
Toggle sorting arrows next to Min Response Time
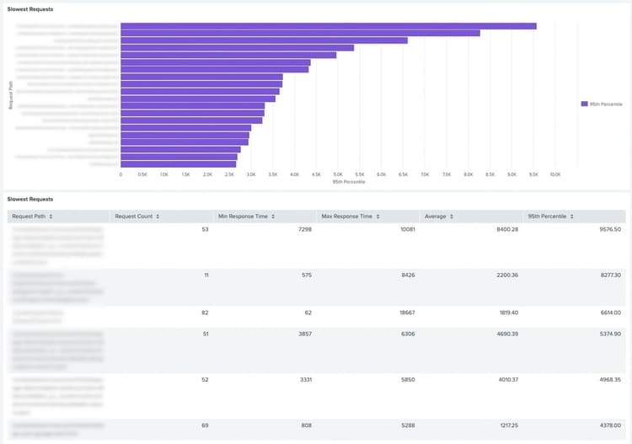[x=273, y=217]
